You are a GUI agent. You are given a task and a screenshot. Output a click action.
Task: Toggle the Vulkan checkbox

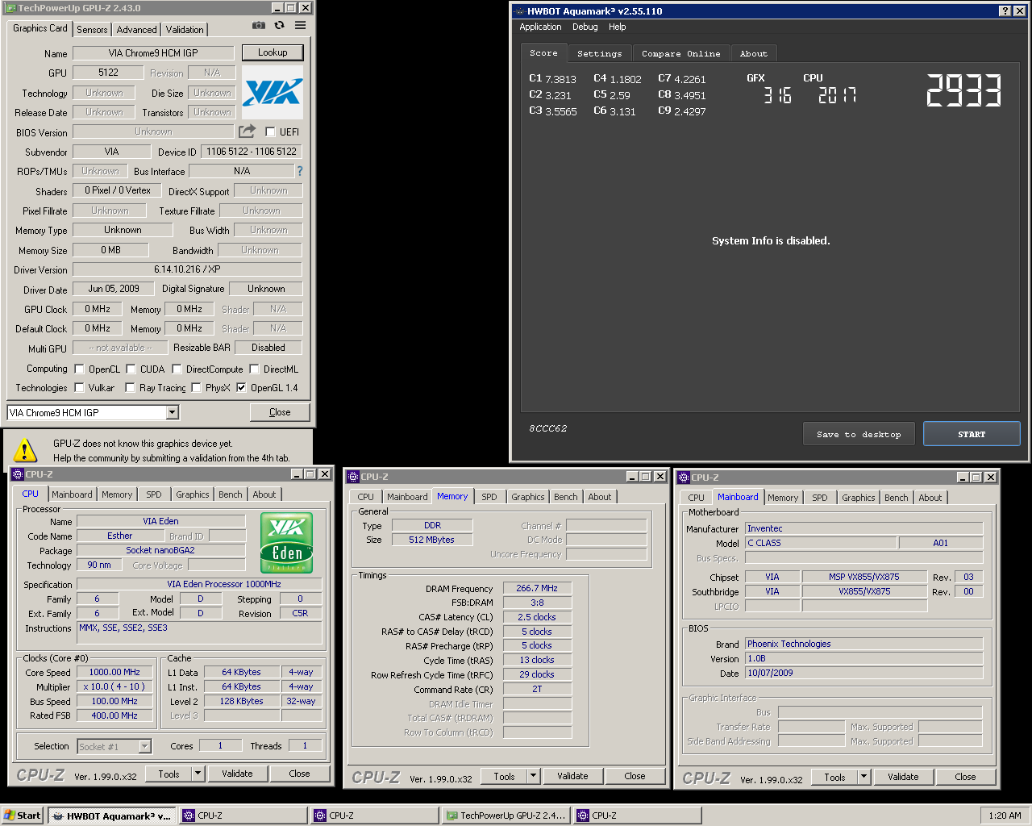pos(79,387)
